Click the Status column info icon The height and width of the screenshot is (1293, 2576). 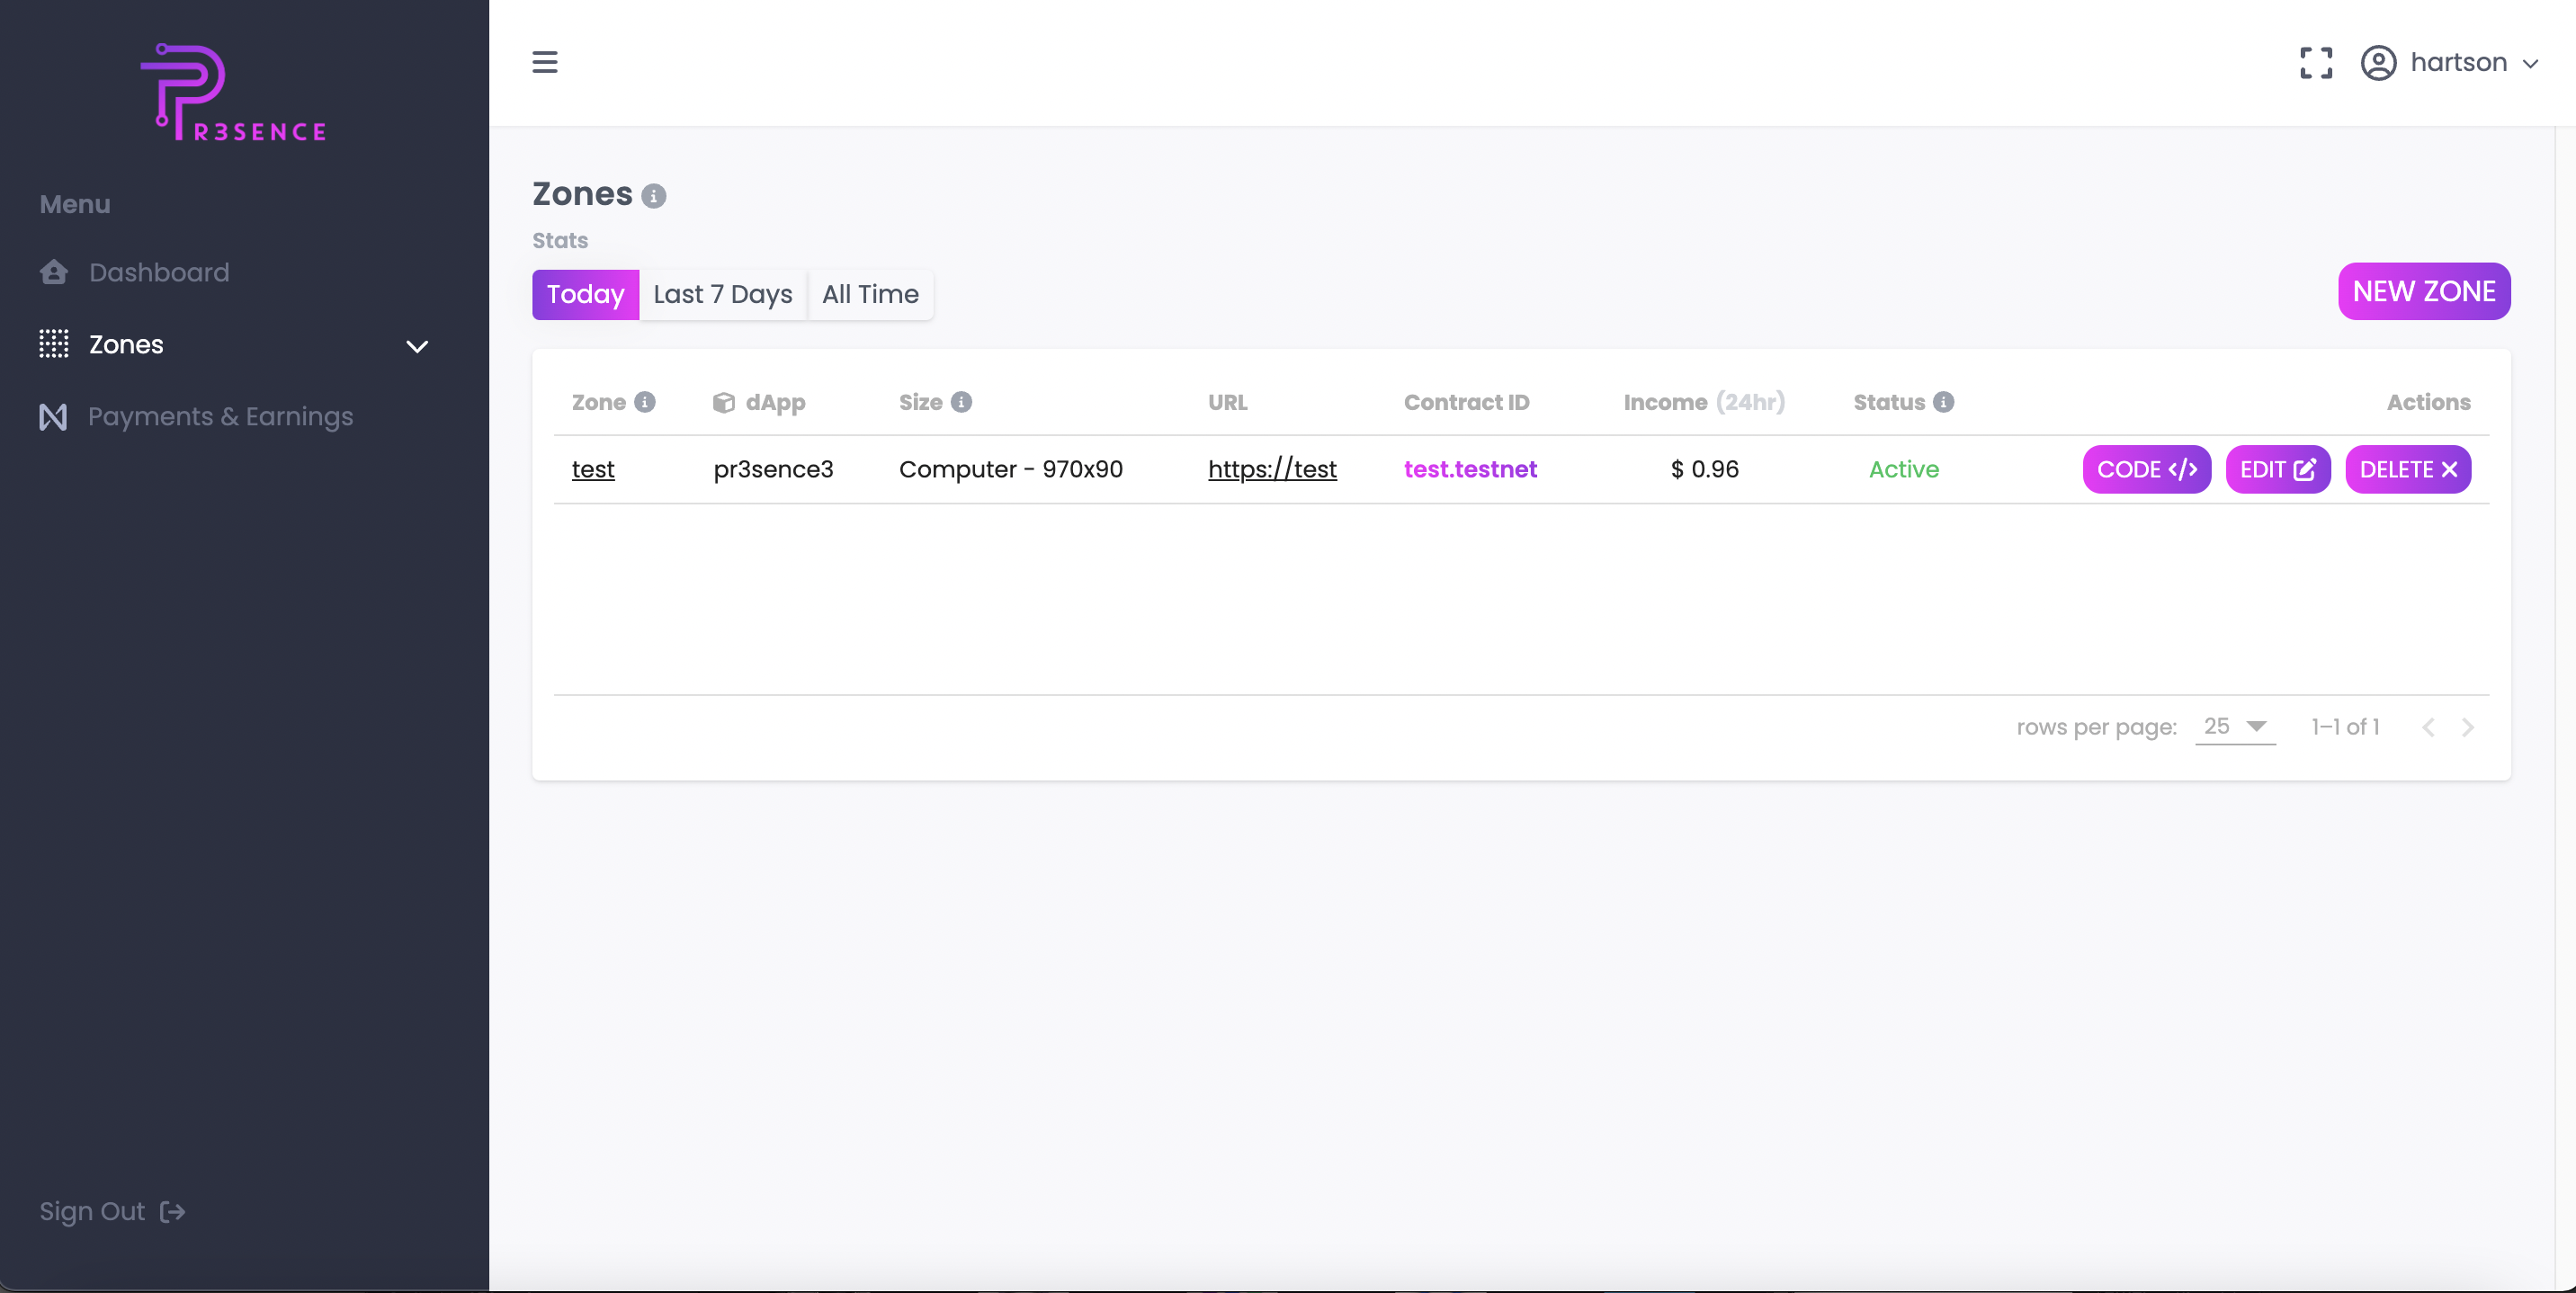click(1943, 402)
